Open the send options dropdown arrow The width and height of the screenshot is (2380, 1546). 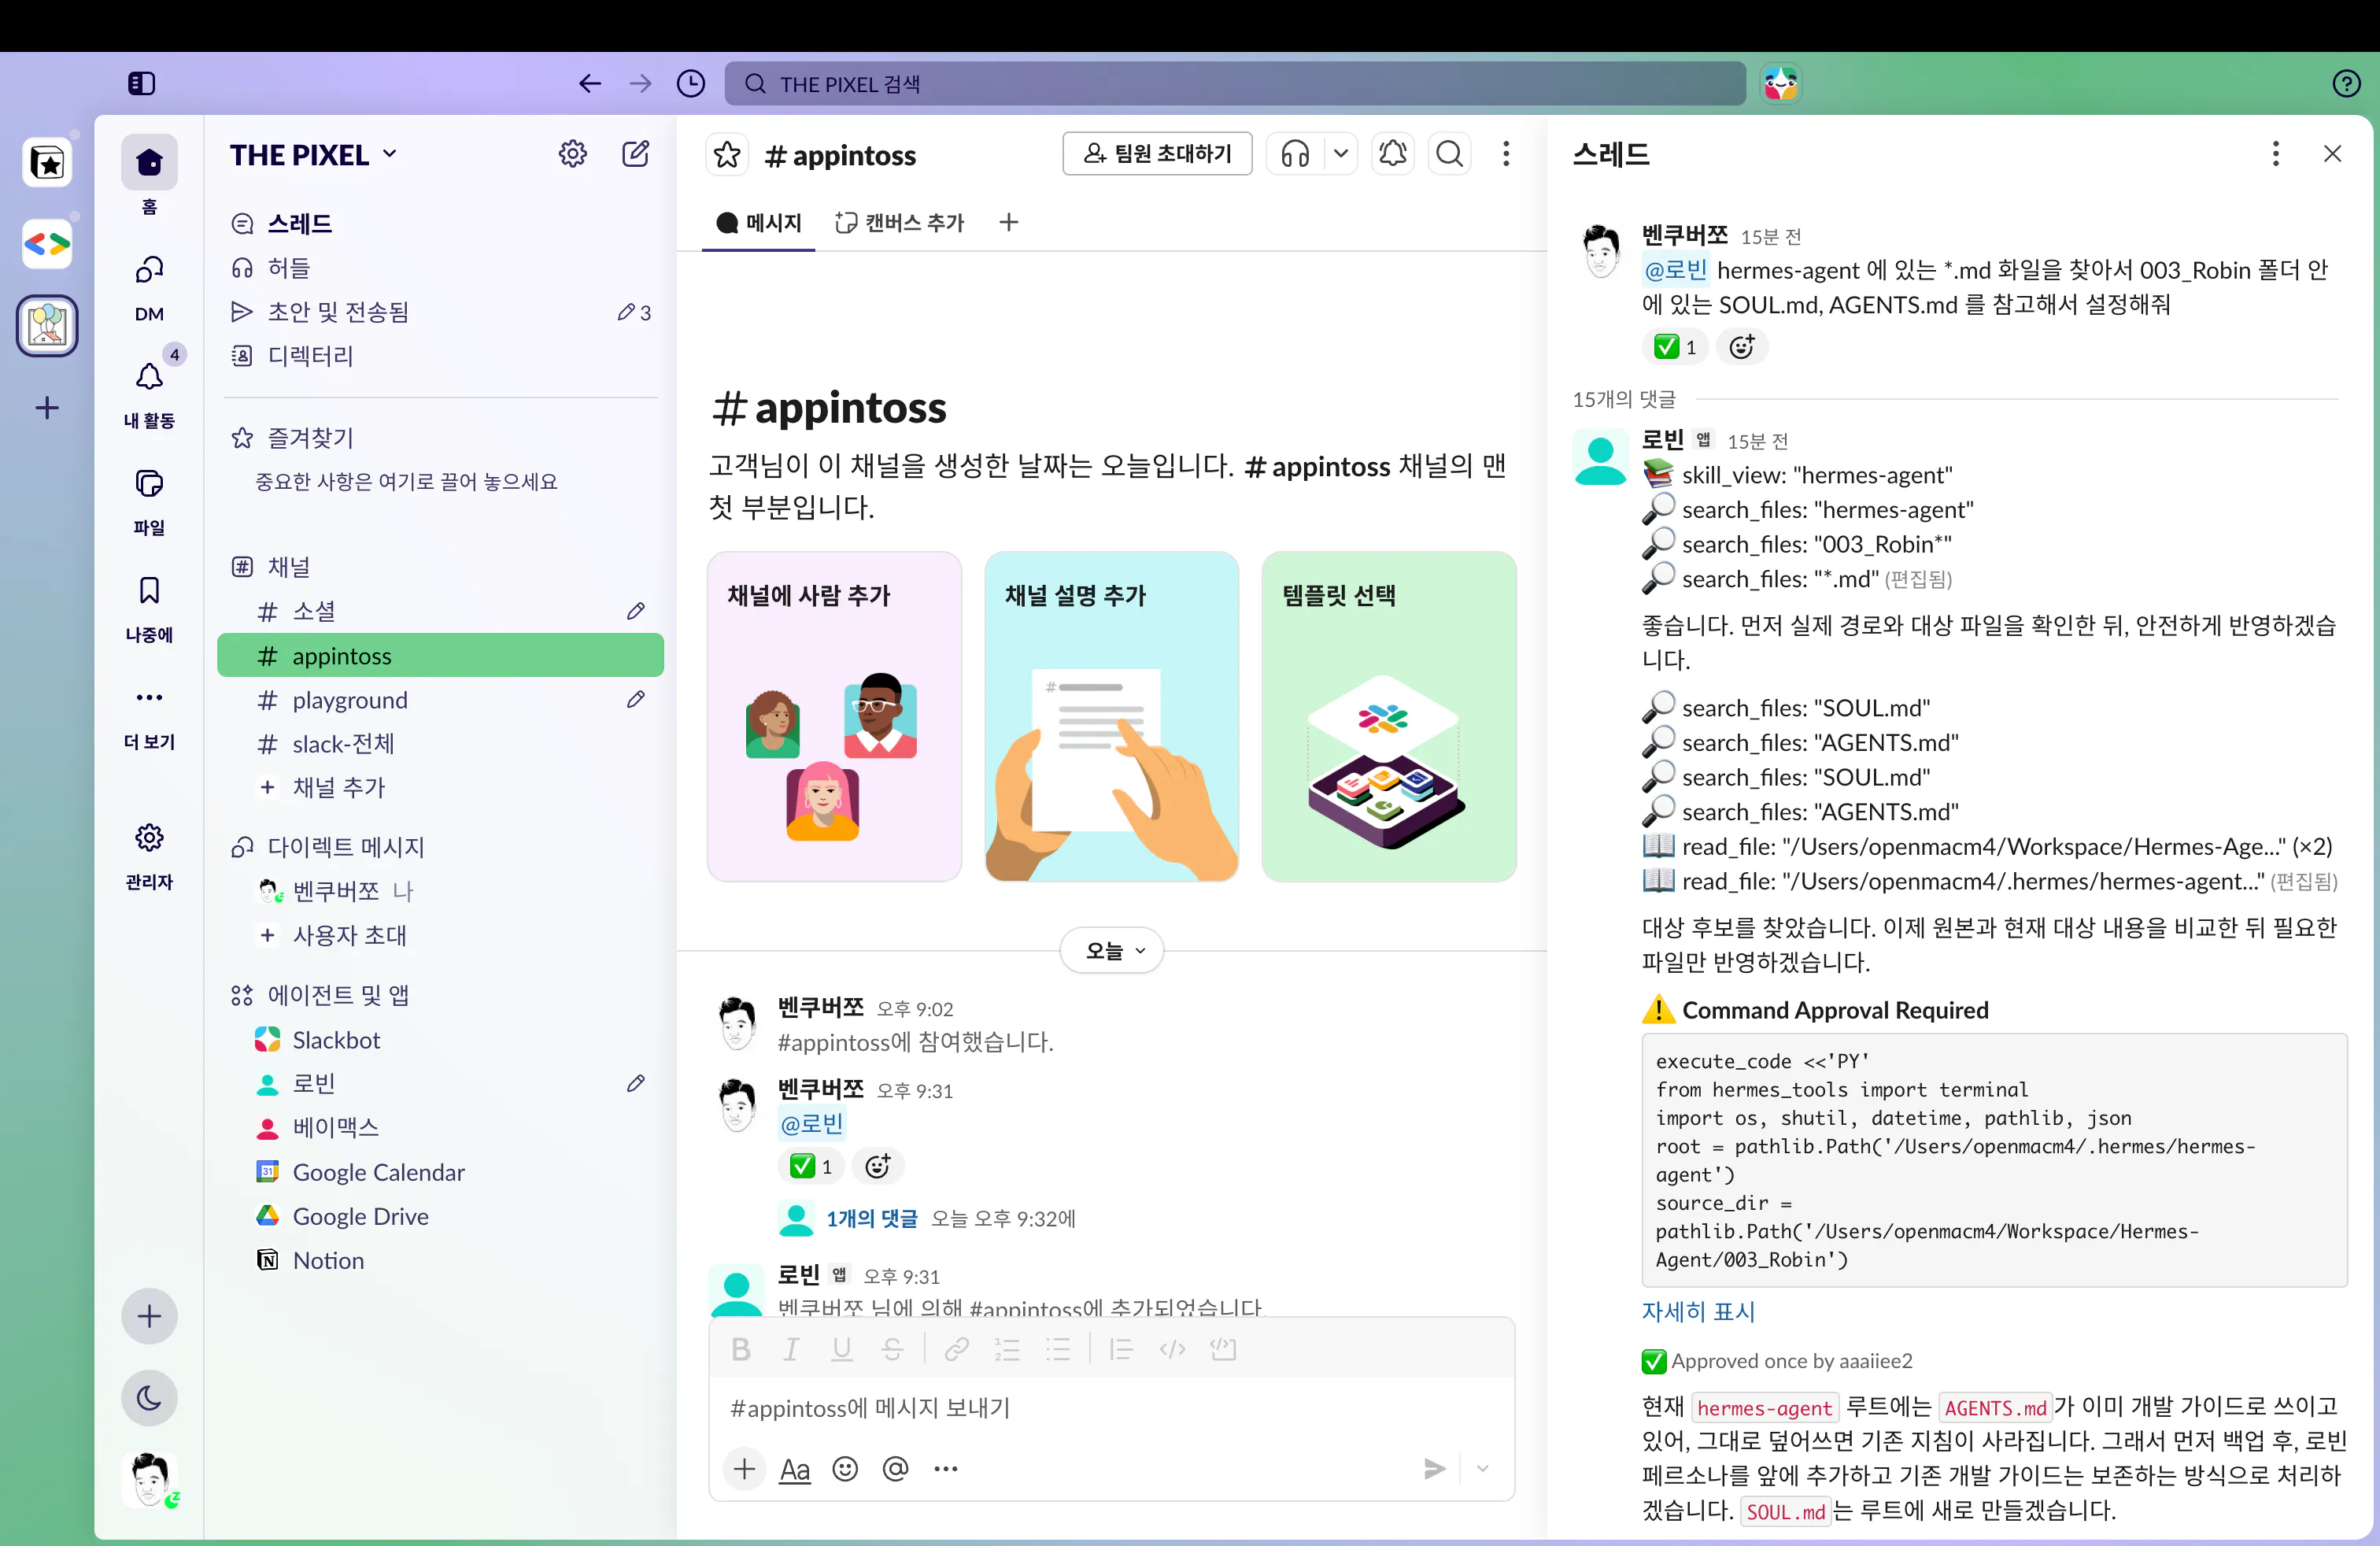(x=1482, y=1469)
